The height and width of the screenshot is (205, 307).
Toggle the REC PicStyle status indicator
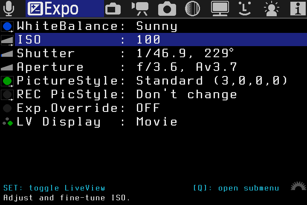pos(7,95)
